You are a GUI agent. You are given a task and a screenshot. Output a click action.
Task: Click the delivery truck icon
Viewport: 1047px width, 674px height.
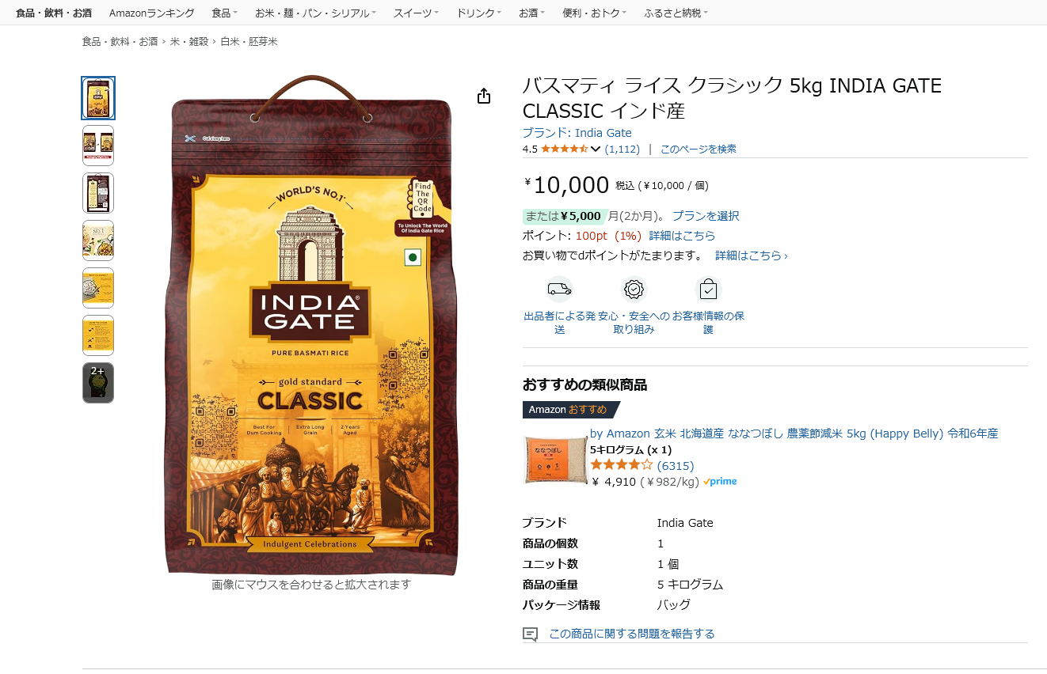coord(559,289)
